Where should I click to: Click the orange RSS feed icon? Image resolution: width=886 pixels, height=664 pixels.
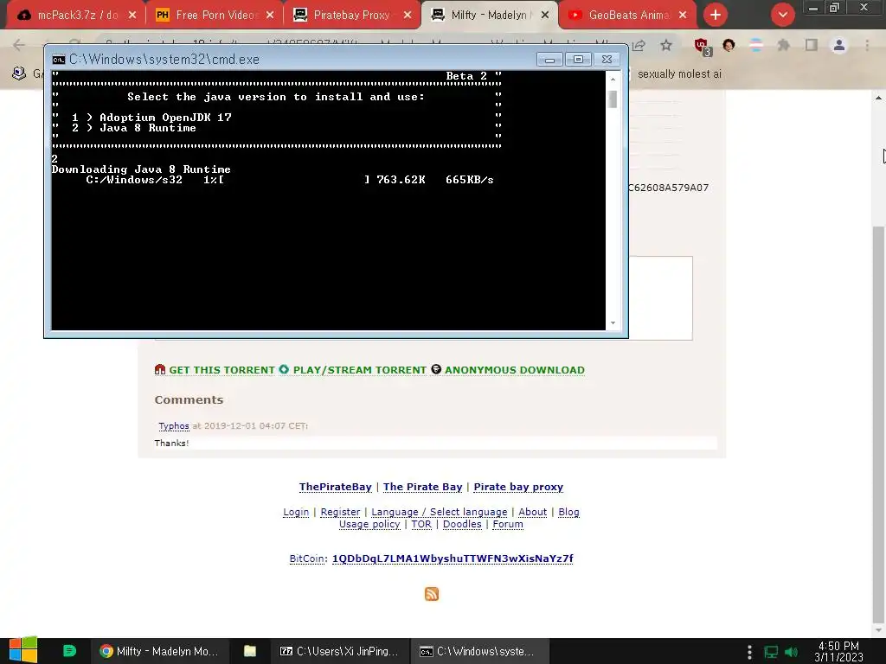click(432, 594)
